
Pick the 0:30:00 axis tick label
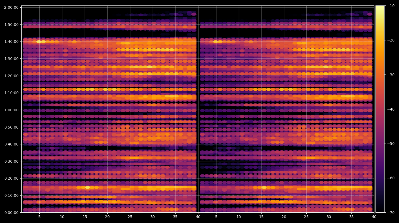pos(11,161)
